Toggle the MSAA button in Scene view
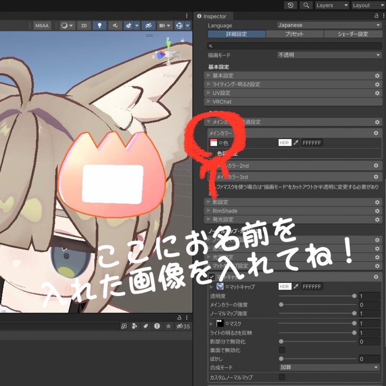386x386 pixels. coord(42,26)
